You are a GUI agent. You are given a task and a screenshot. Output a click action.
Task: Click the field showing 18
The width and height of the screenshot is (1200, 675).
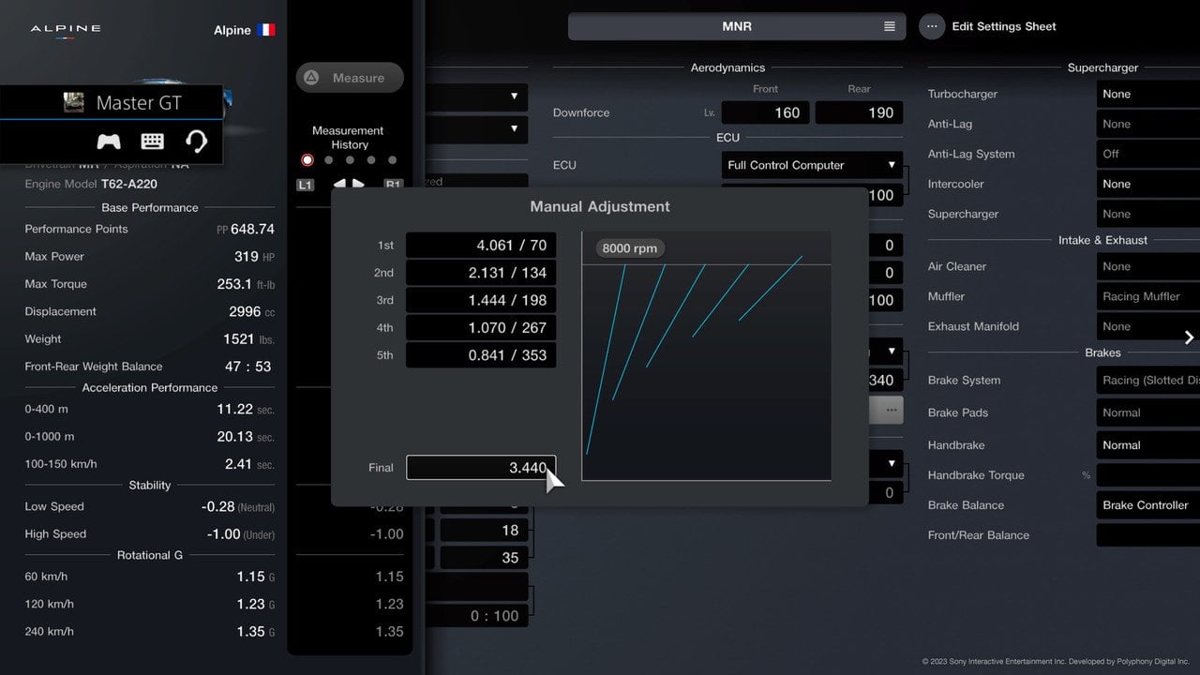pos(485,530)
